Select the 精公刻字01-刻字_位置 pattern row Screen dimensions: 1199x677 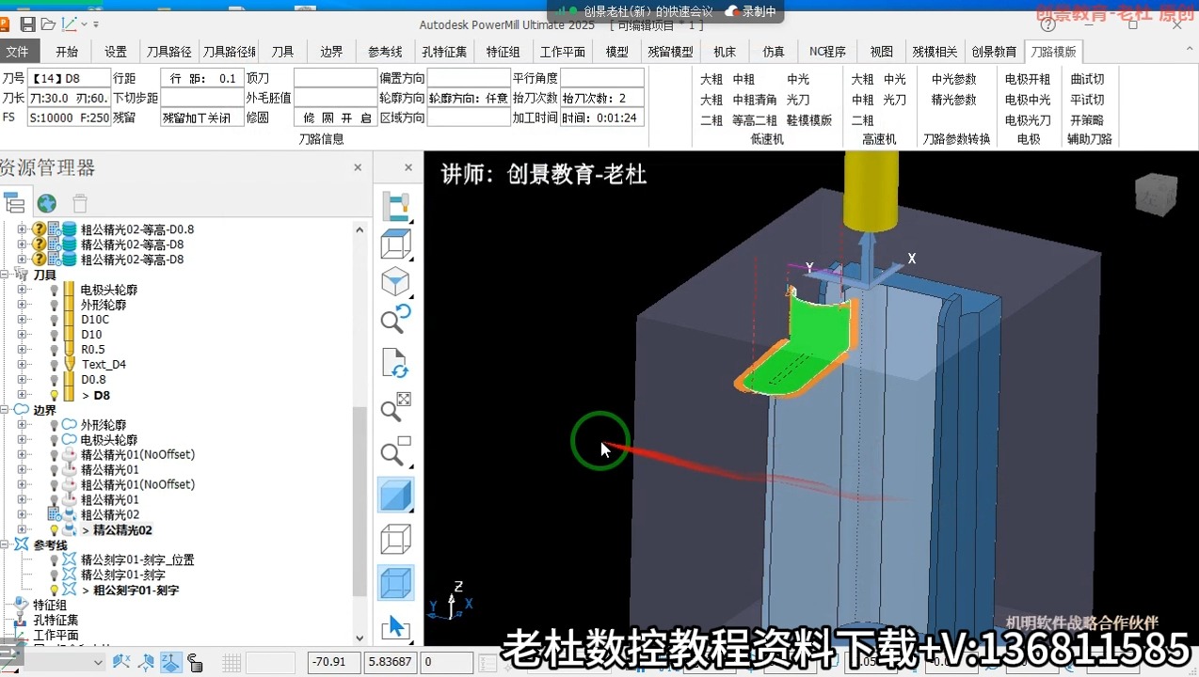(136, 560)
